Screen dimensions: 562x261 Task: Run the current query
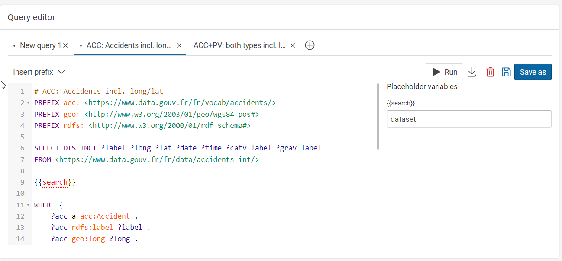[444, 72]
